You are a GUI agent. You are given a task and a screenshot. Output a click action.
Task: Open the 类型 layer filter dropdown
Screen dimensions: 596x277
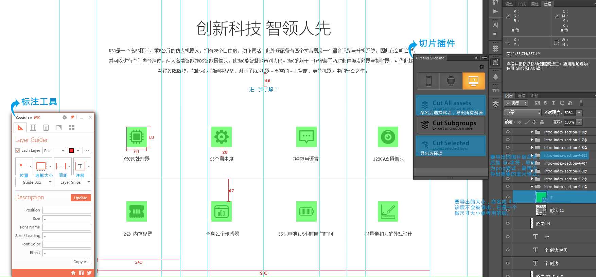516,103
